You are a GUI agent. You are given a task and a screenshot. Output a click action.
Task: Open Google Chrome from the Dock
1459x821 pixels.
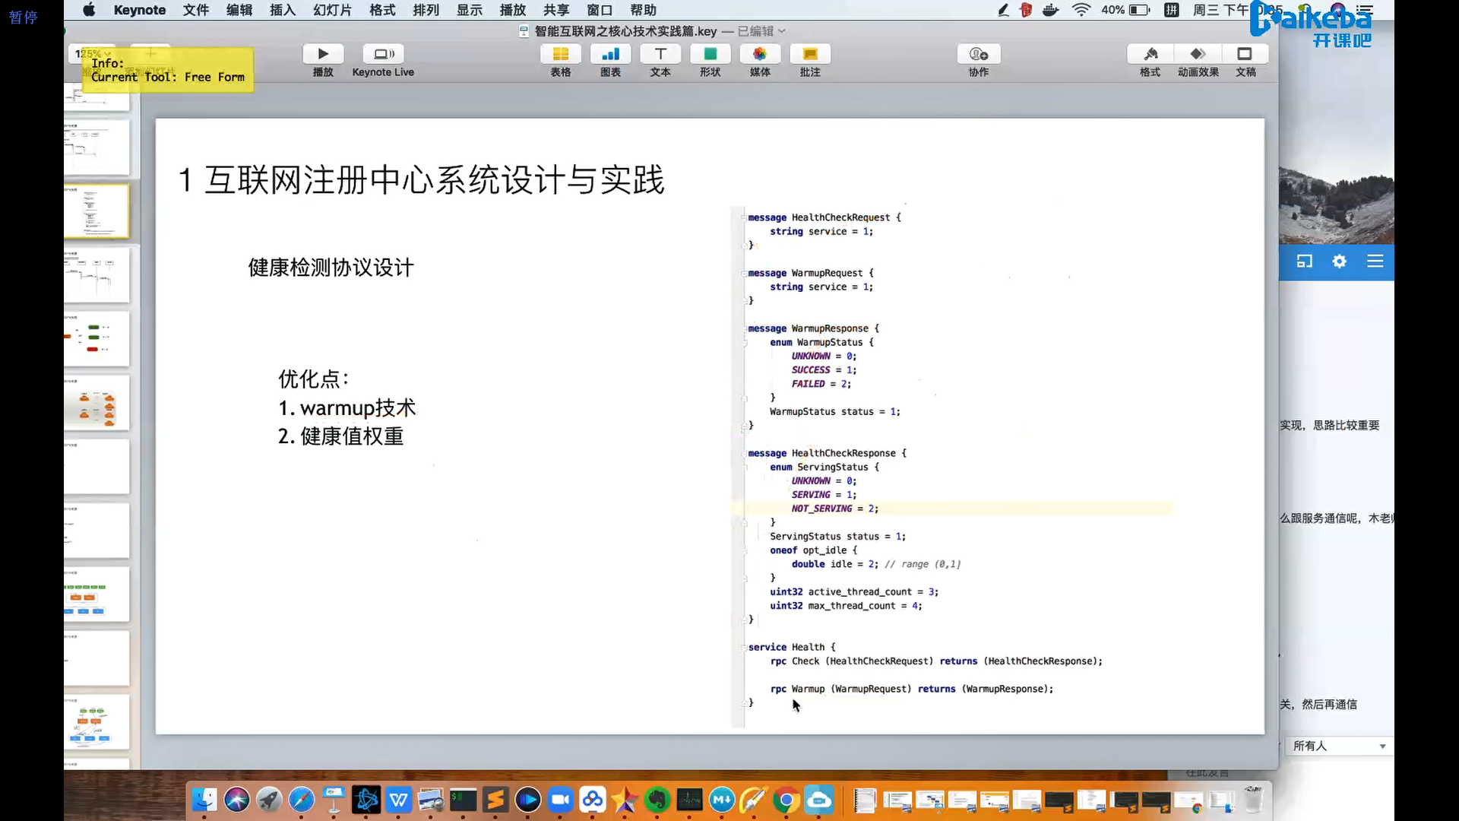pyautogui.click(x=786, y=800)
